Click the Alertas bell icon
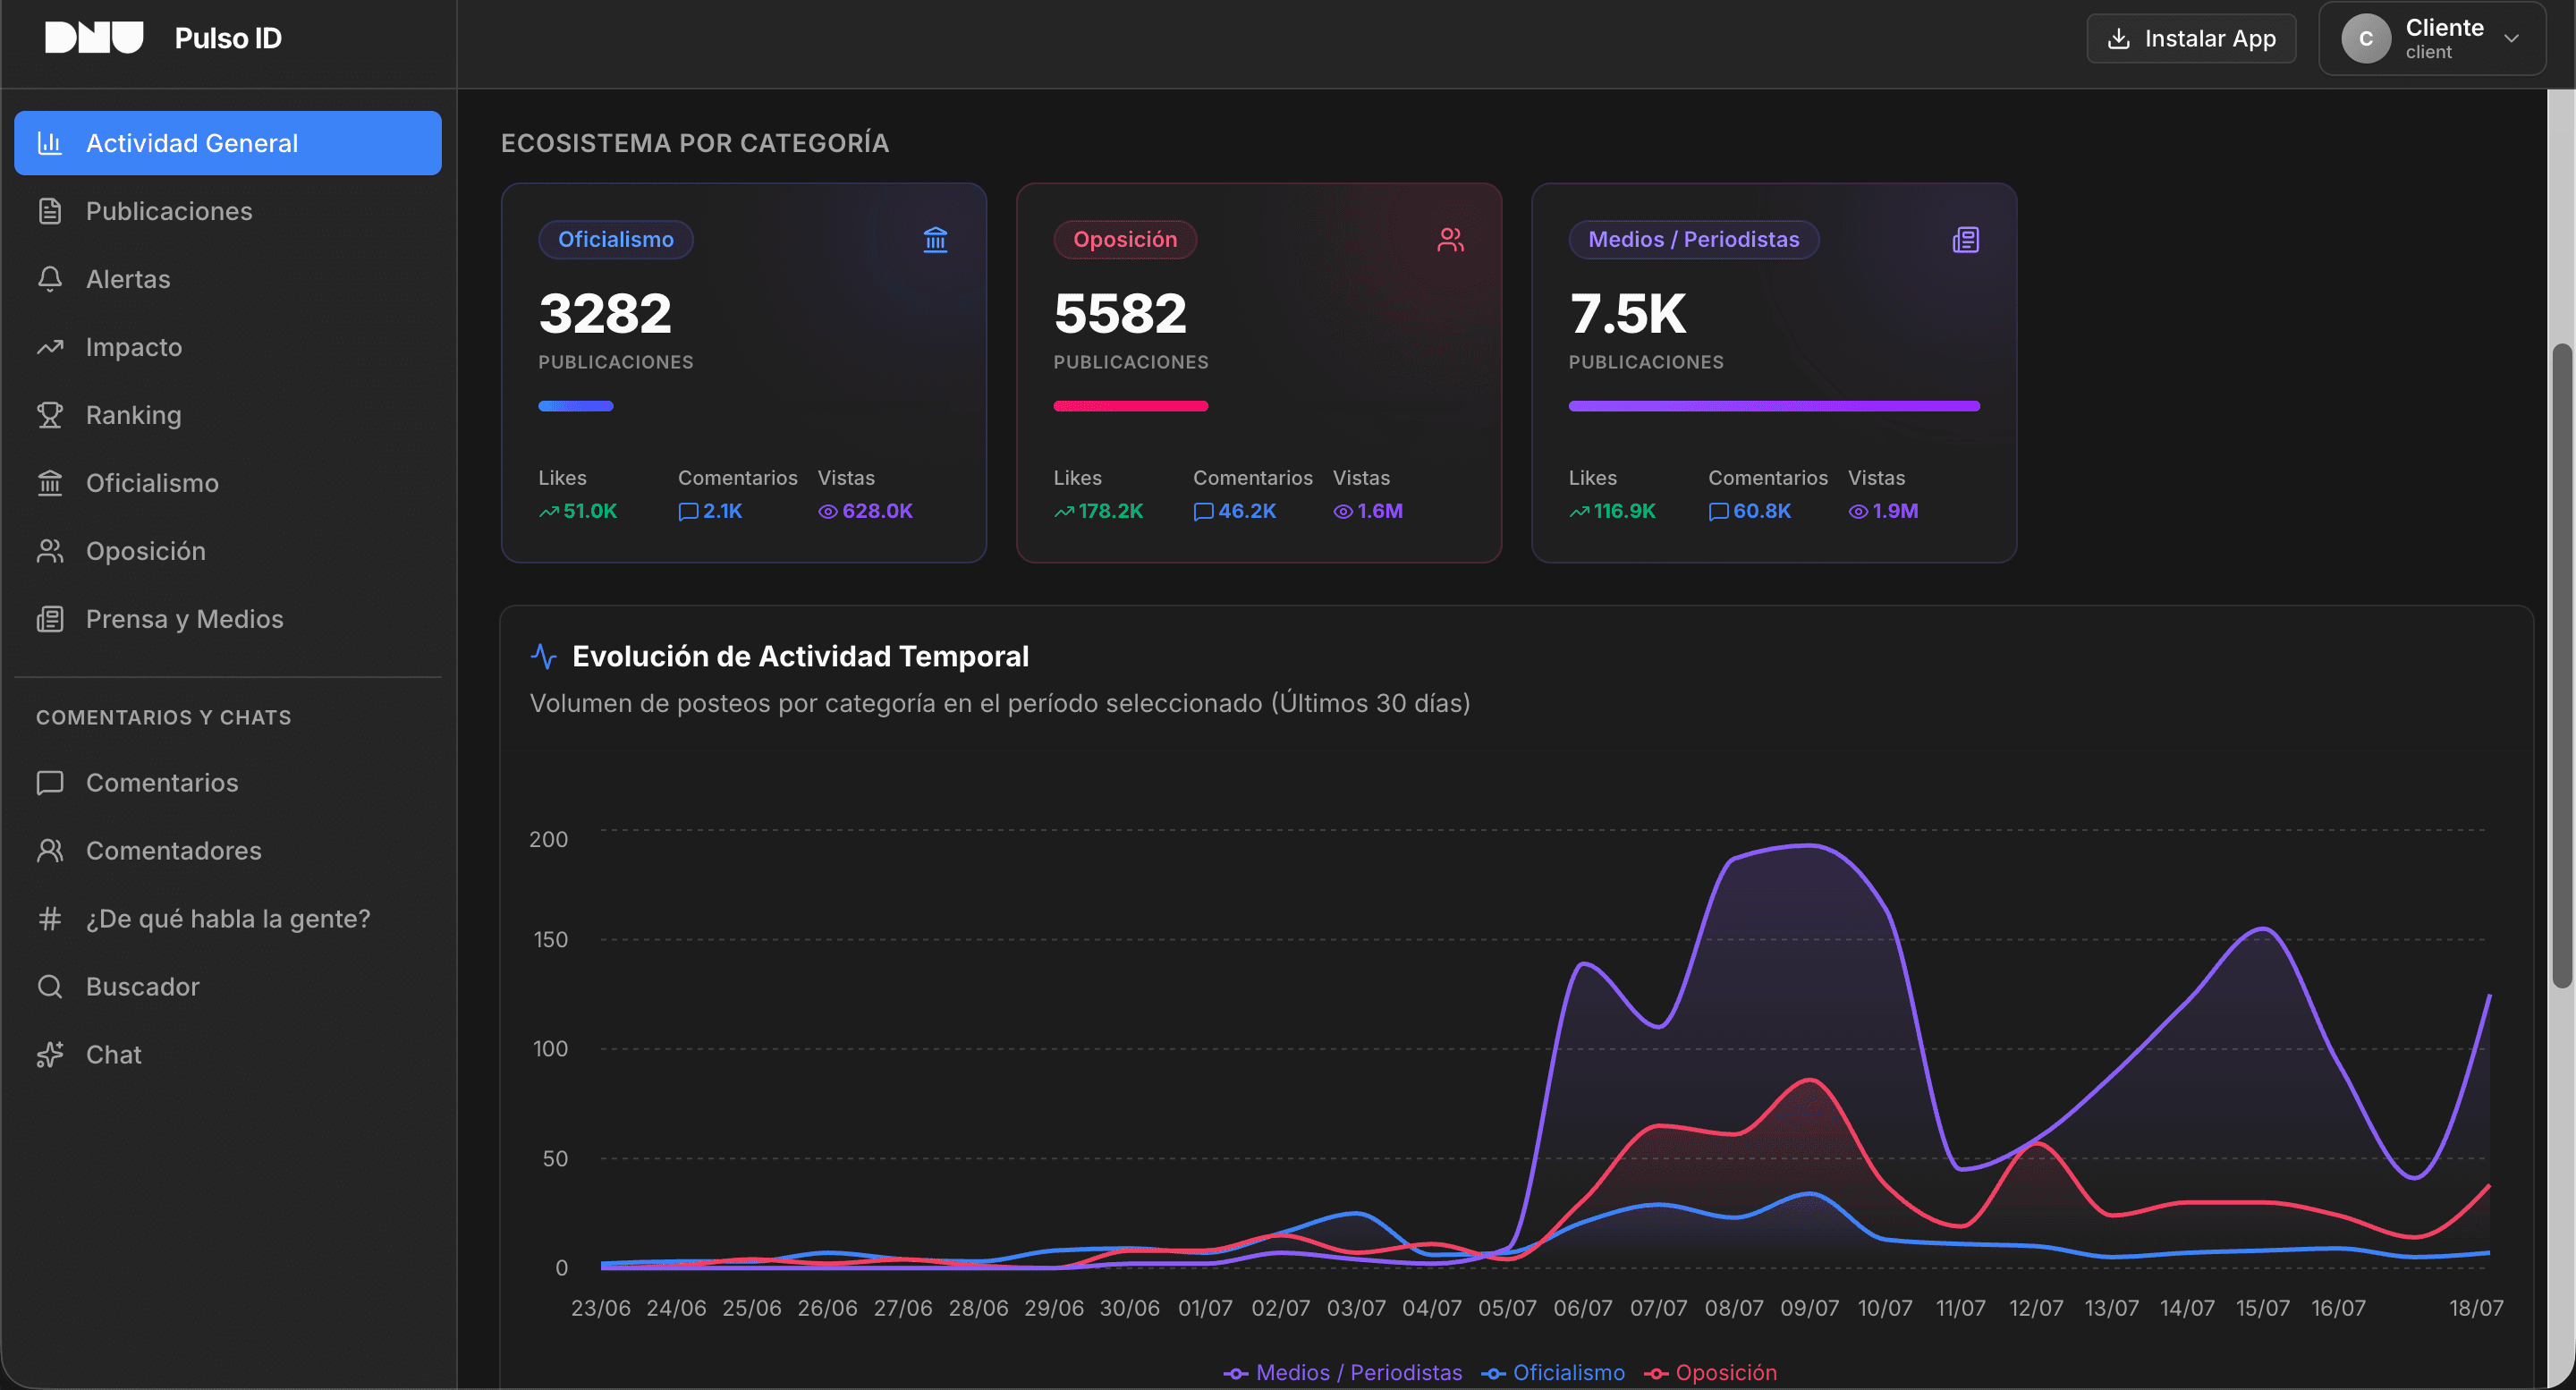Viewport: 2576px width, 1390px height. pyautogui.click(x=50, y=279)
